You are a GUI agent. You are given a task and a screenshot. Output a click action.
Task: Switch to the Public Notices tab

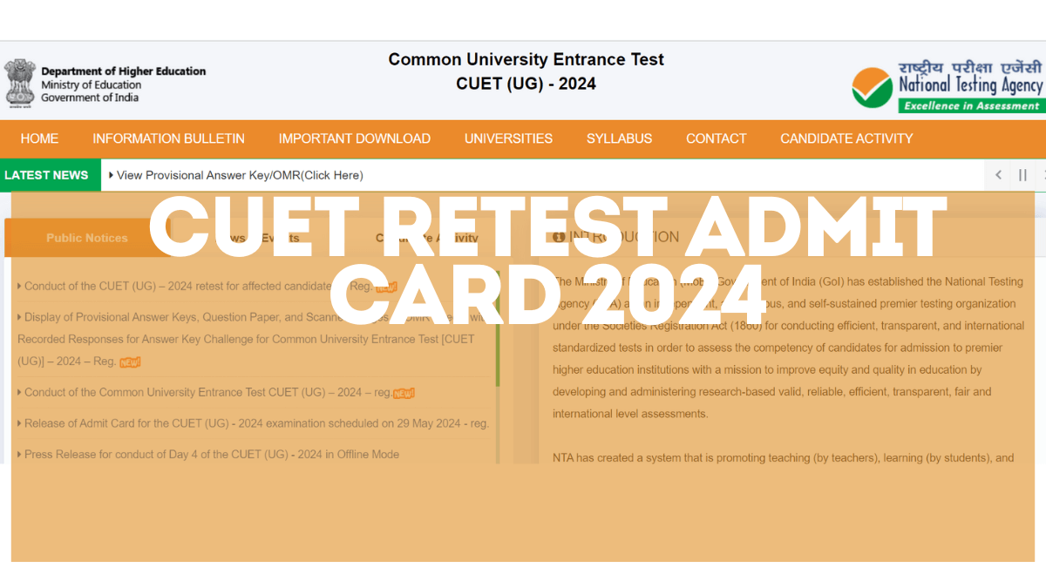click(x=87, y=238)
